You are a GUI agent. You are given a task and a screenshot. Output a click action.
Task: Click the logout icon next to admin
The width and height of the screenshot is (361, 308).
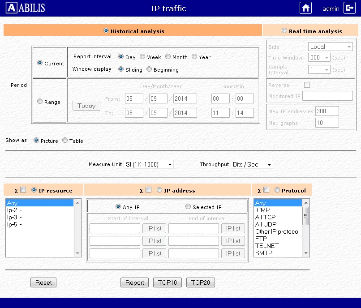tap(349, 8)
